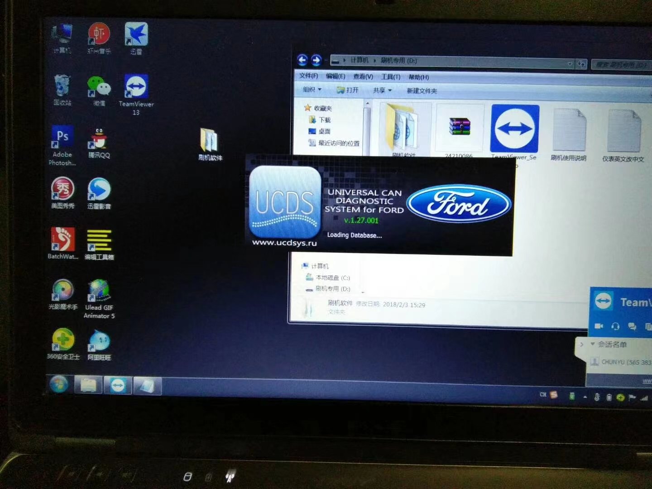Image resolution: width=652 pixels, height=489 pixels.
Task: Open Ulead GIF Animator 5 shortcut
Action: click(x=99, y=299)
